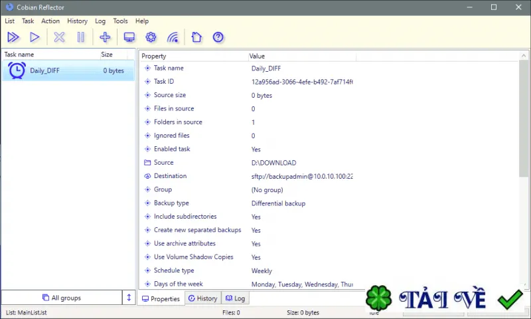Click the pause toolbar icon

point(80,37)
